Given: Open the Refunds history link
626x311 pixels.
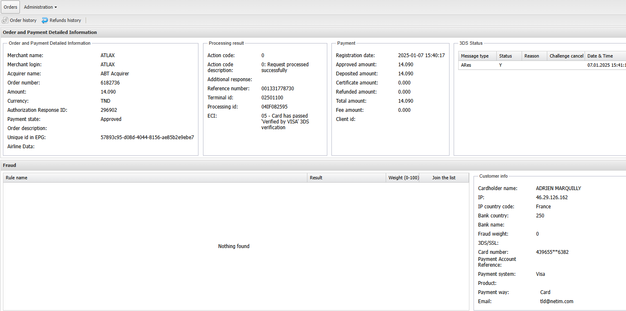Looking at the screenshot, I should click(x=65, y=20).
